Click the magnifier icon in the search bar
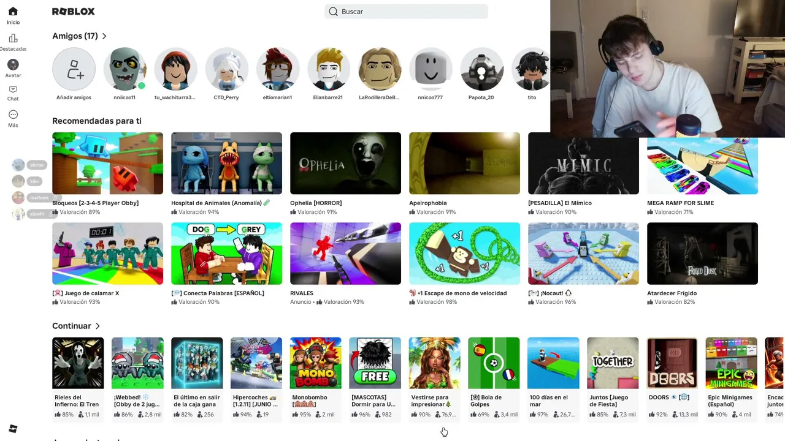 333,12
